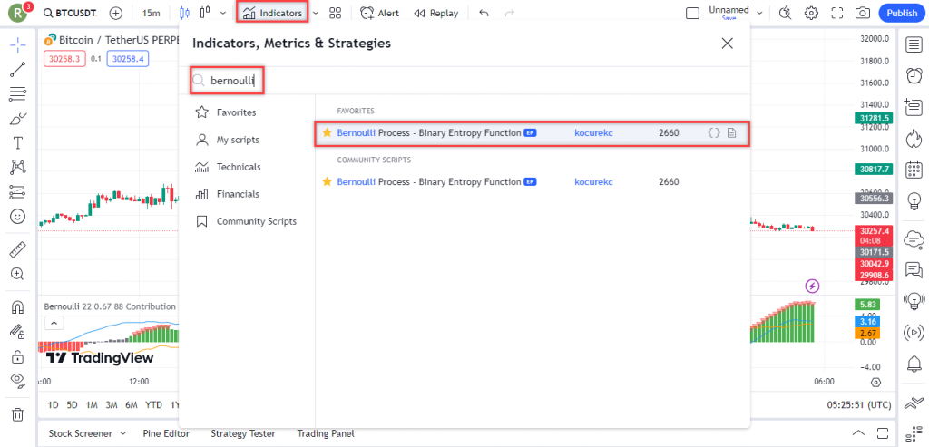Select the brush drawing tool
The width and height of the screenshot is (929, 447).
(18, 119)
